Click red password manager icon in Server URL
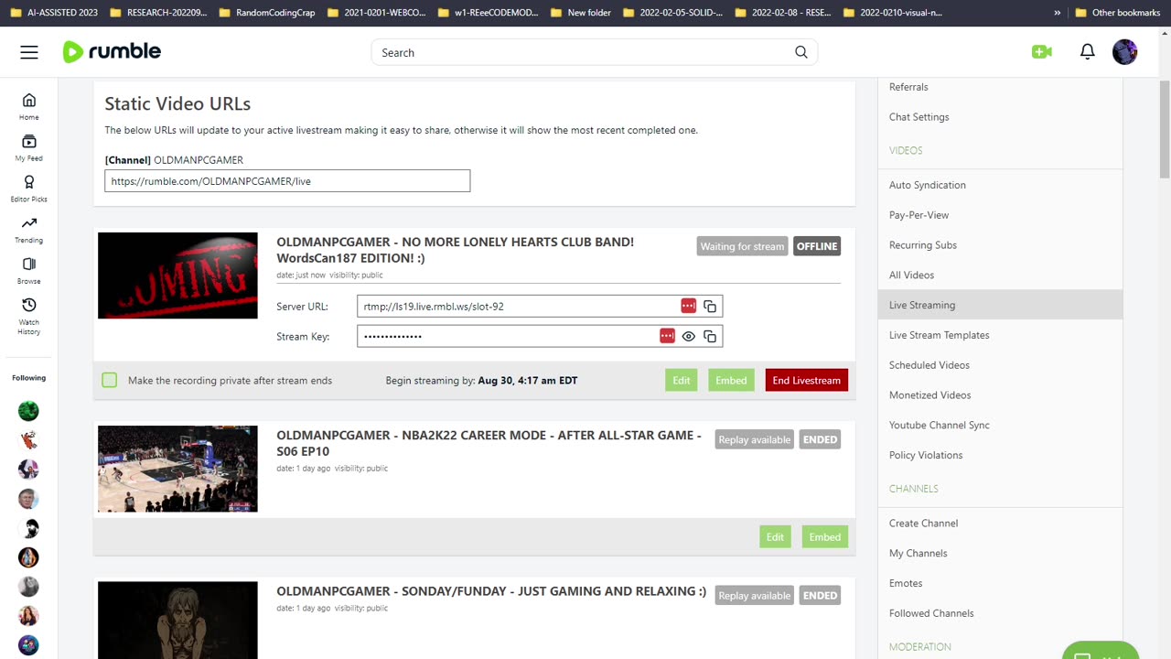Viewport: 1171px width, 659px height. coord(688,306)
